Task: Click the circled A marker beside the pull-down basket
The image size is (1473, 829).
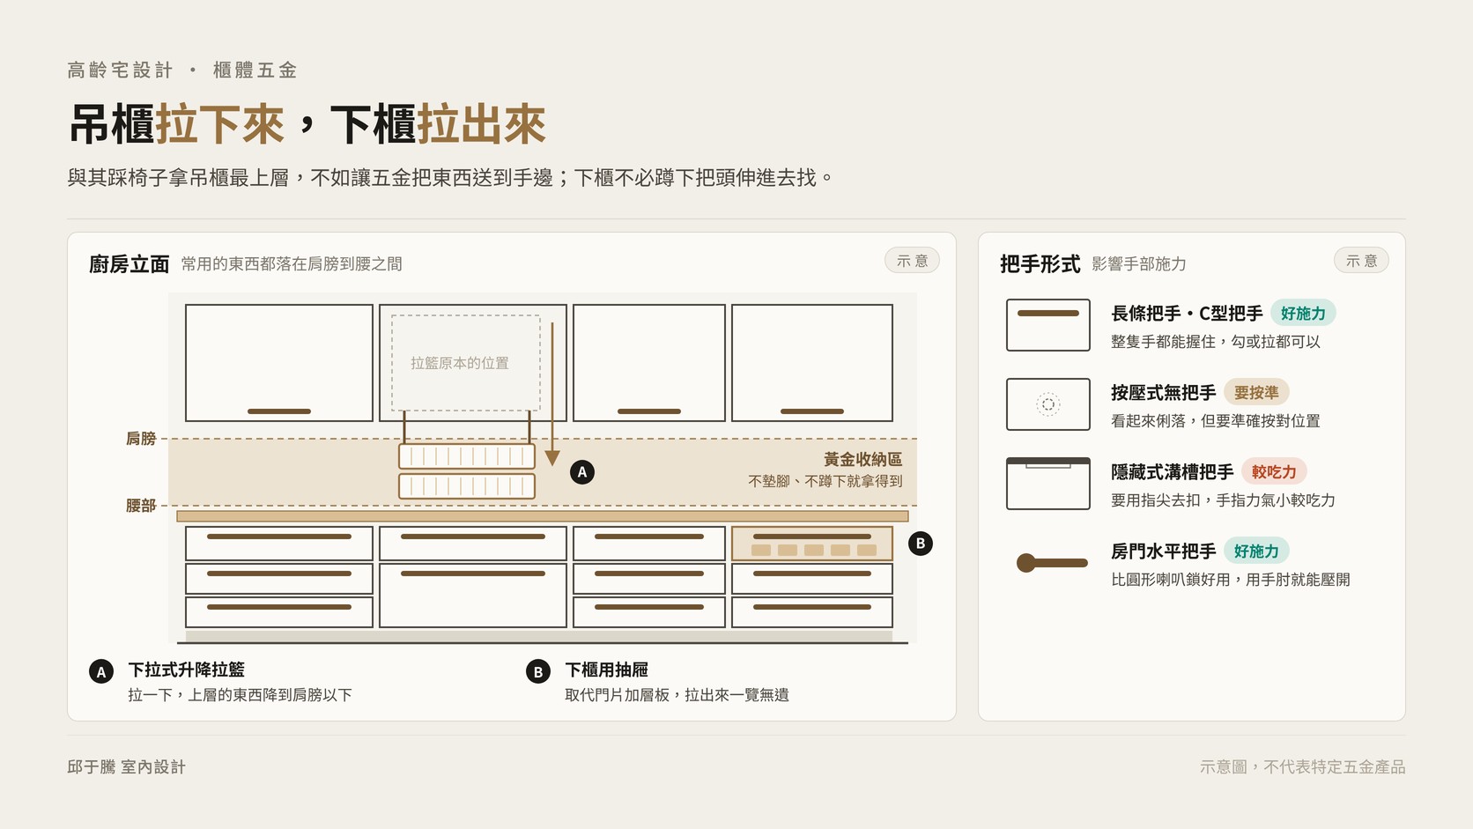Action: [581, 472]
